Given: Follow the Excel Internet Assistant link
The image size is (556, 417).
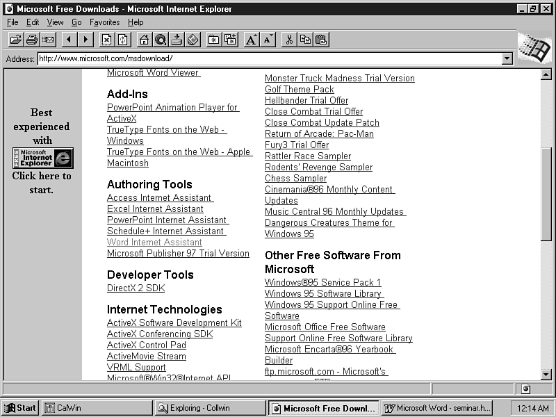Looking at the screenshot, I should coord(155,209).
